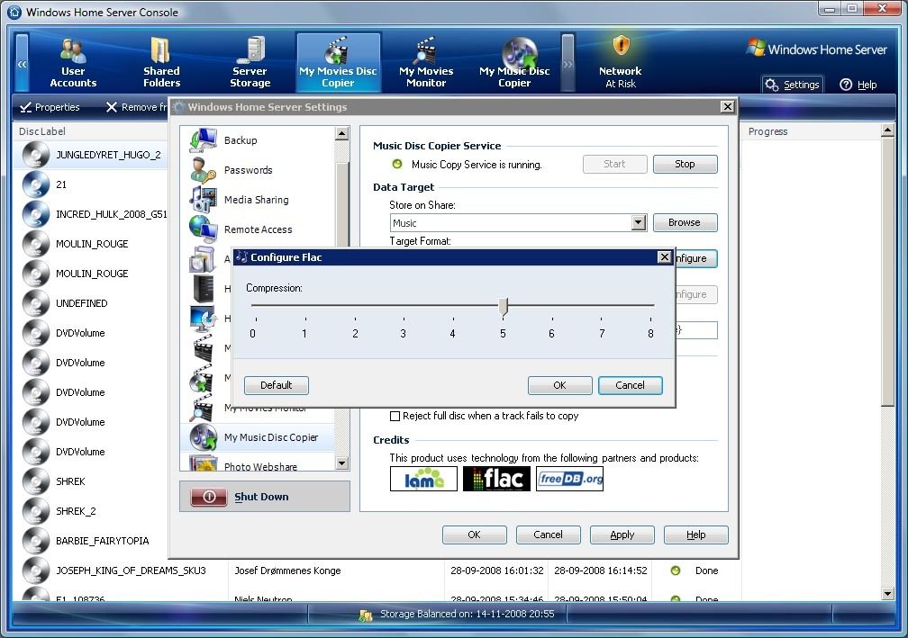
Task: Enable Reject full disc when track fails
Action: point(395,416)
